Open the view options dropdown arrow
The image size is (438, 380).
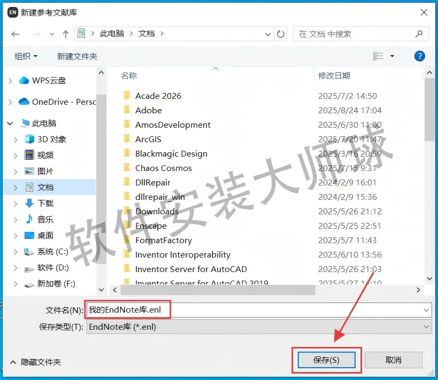(392, 56)
